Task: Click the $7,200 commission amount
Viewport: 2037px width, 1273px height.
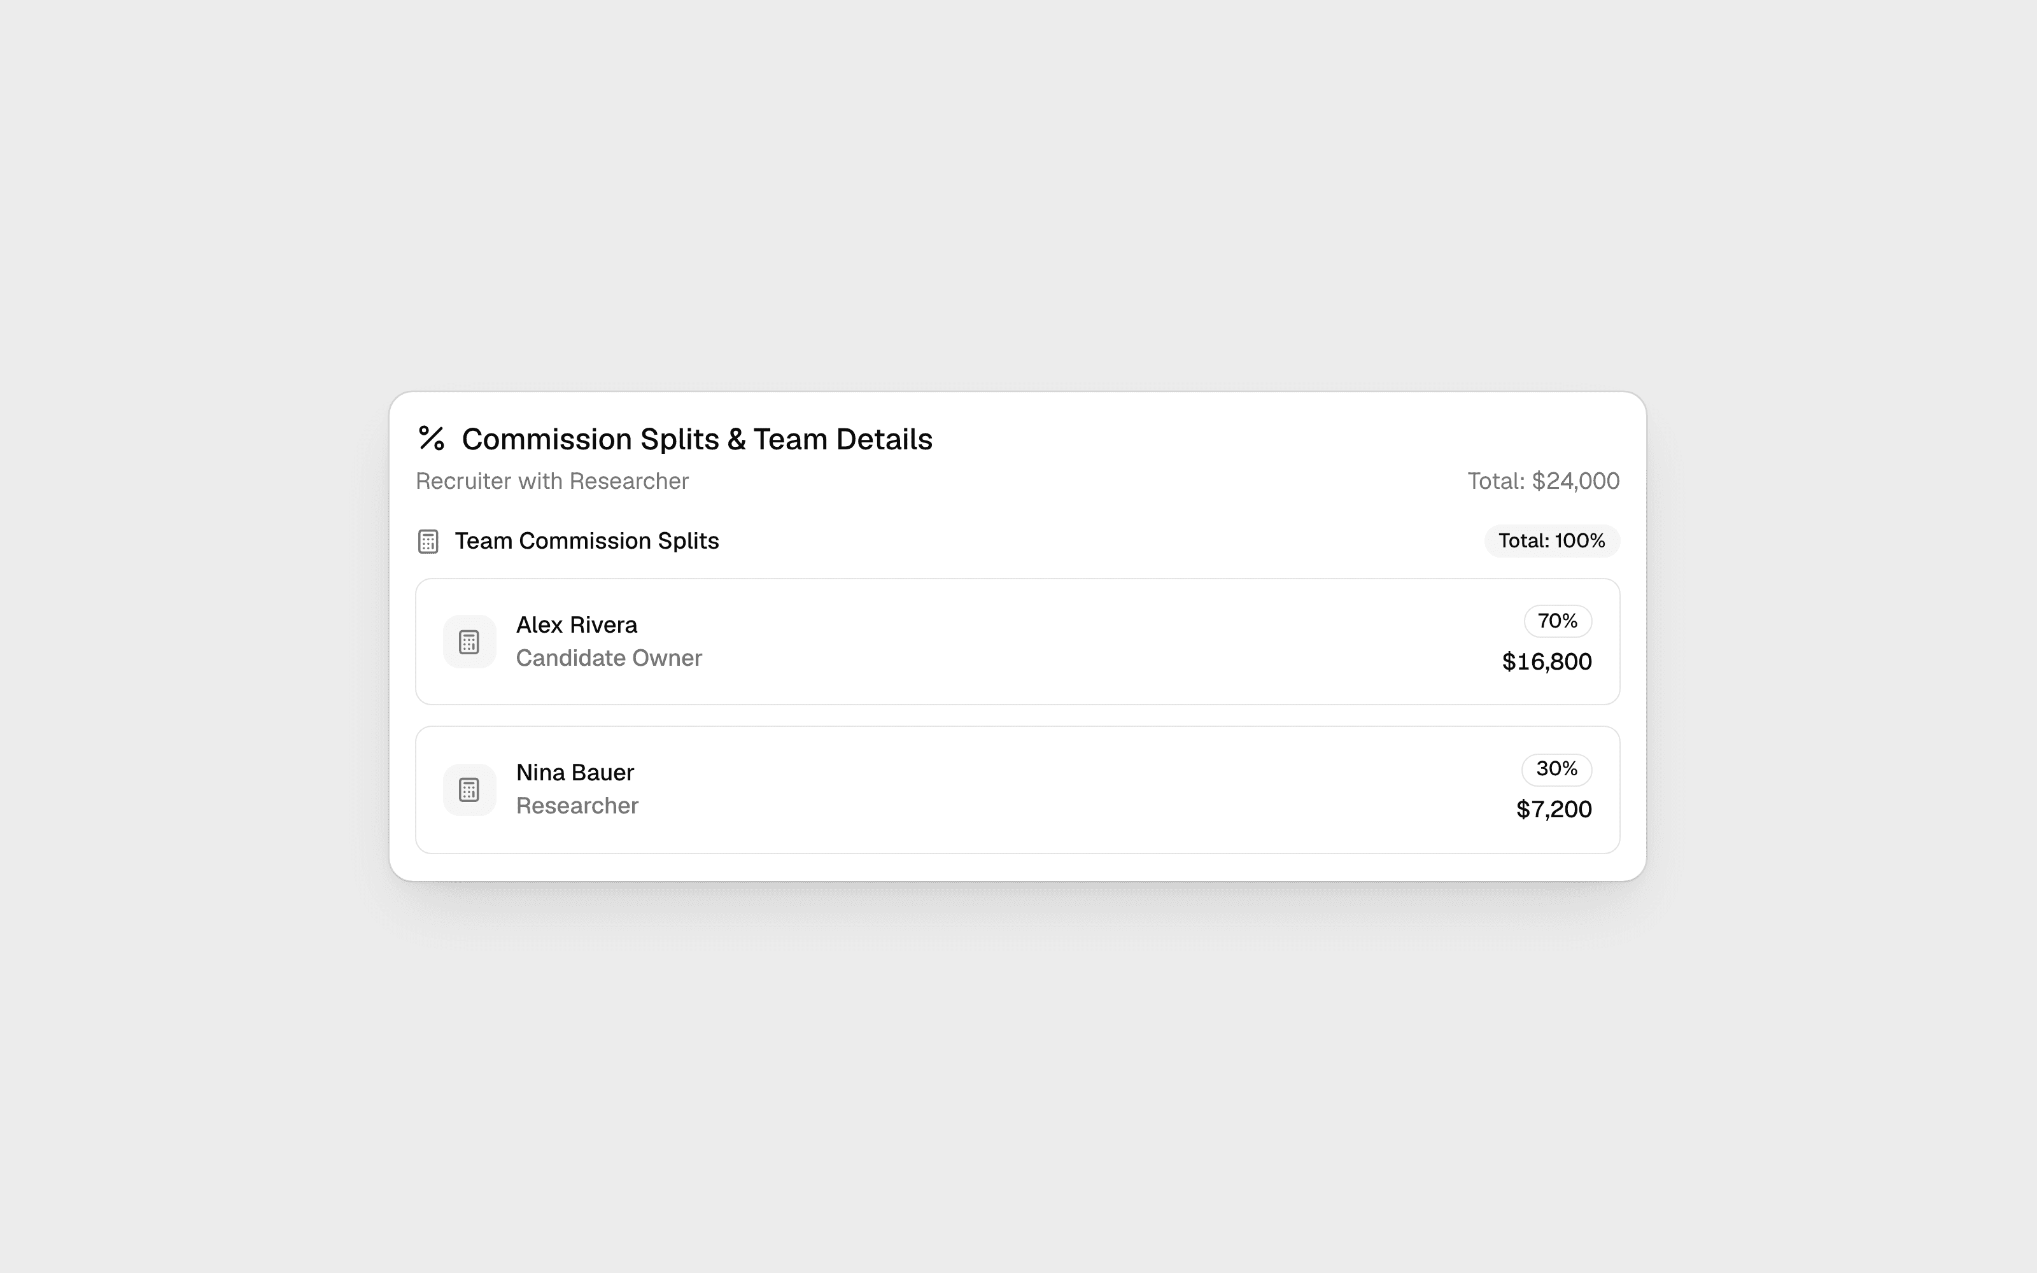Action: pyautogui.click(x=1554, y=809)
